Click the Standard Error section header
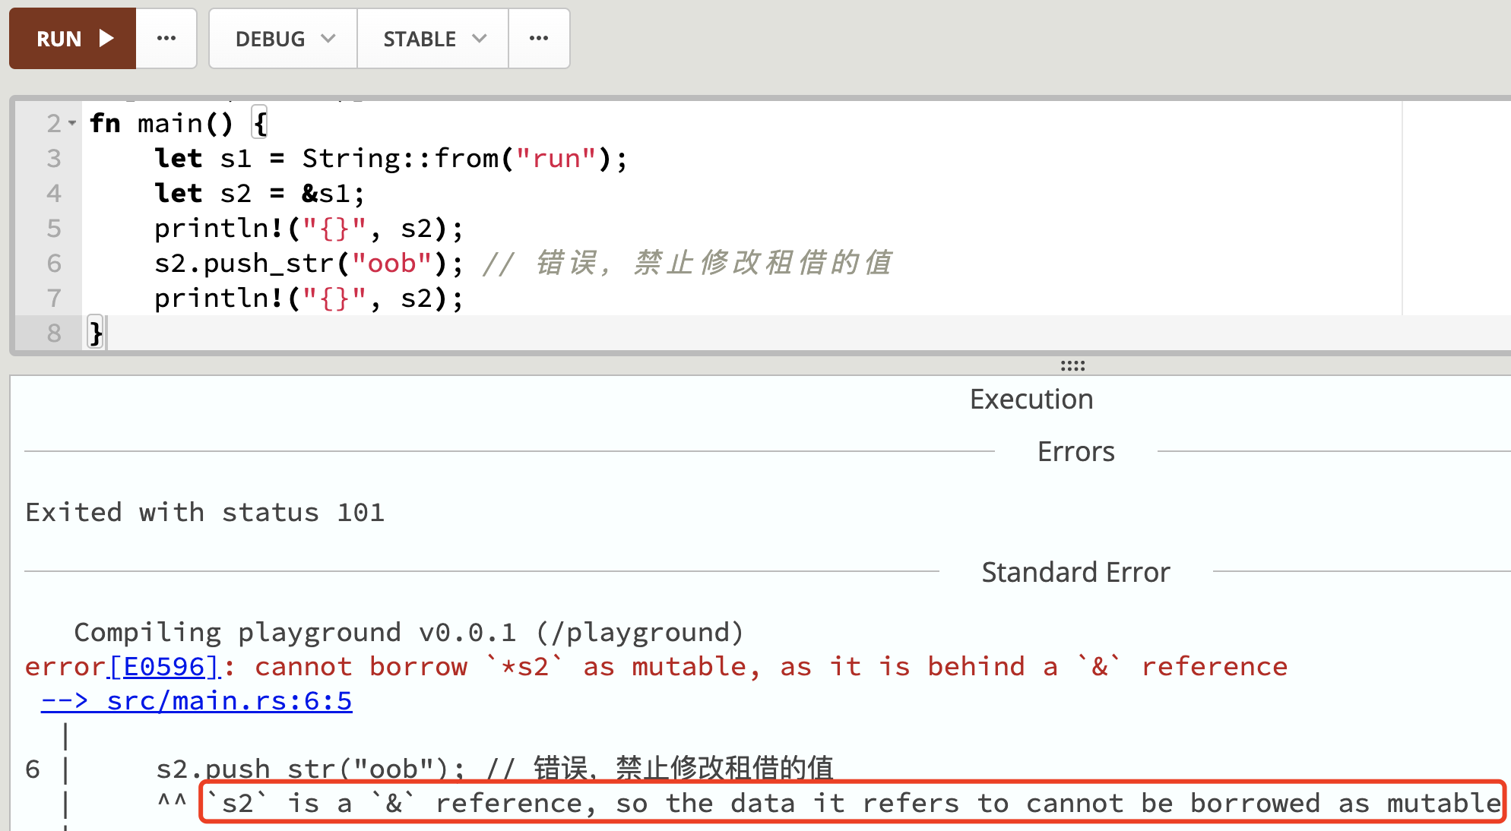The image size is (1511, 831). point(1075,572)
